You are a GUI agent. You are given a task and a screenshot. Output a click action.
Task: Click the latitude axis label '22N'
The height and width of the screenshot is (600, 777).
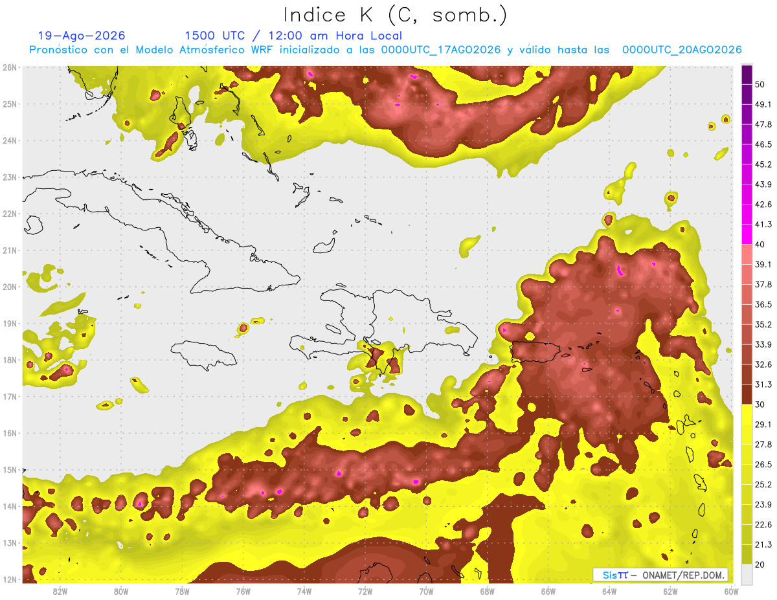pos(10,214)
